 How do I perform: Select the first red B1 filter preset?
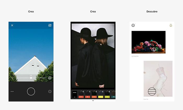81,94
